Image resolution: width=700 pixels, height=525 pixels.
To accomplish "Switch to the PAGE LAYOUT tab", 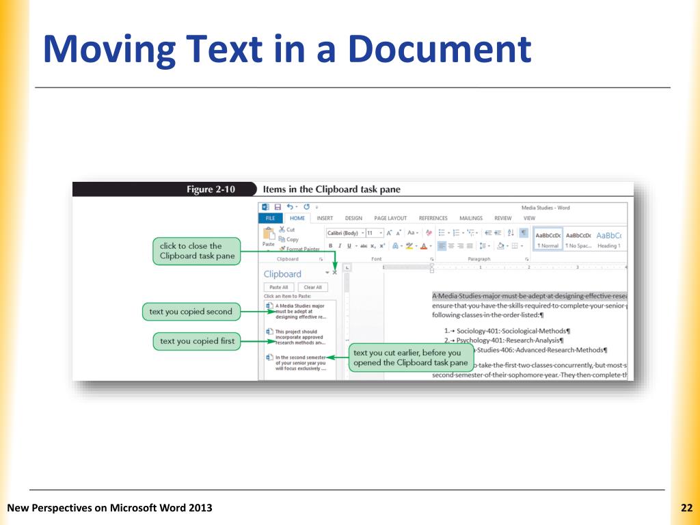I will [390, 218].
